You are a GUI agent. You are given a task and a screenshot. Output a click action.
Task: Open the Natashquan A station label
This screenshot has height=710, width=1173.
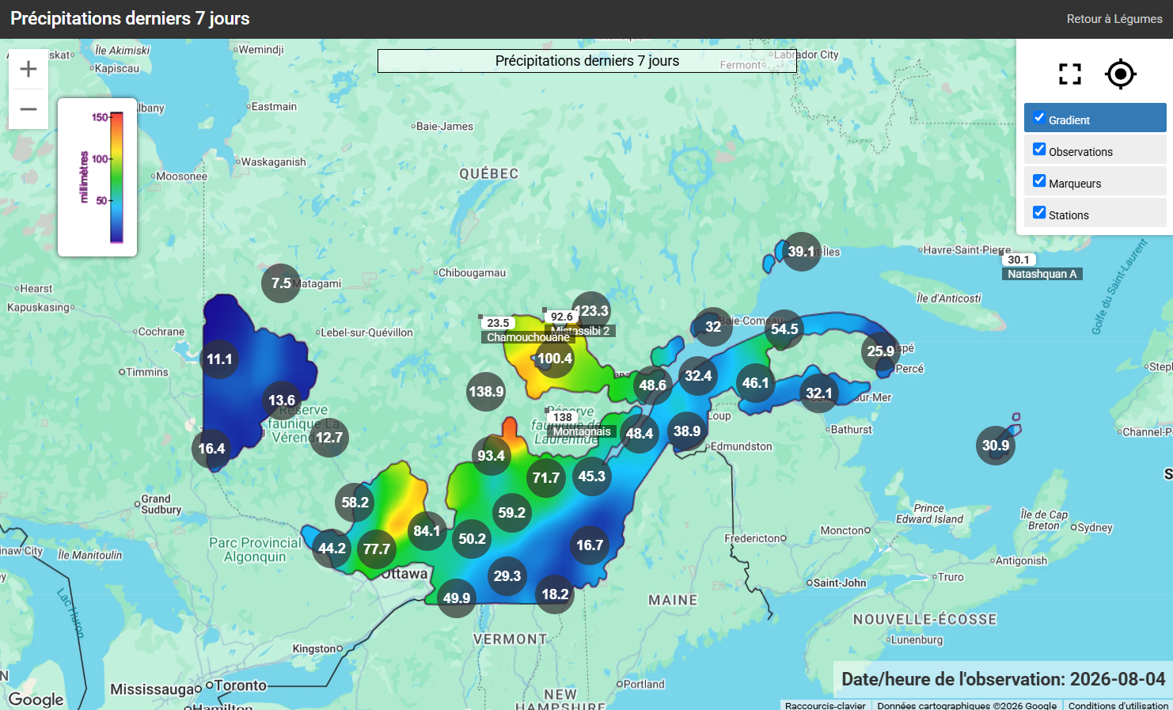(x=1042, y=274)
